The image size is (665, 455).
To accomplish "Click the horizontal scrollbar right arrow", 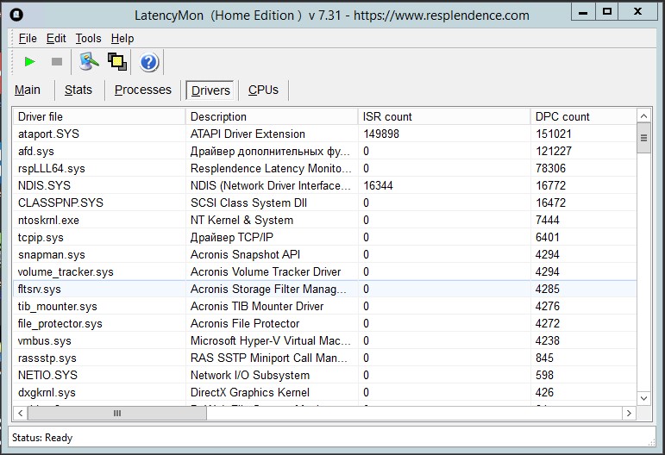I will [x=629, y=413].
